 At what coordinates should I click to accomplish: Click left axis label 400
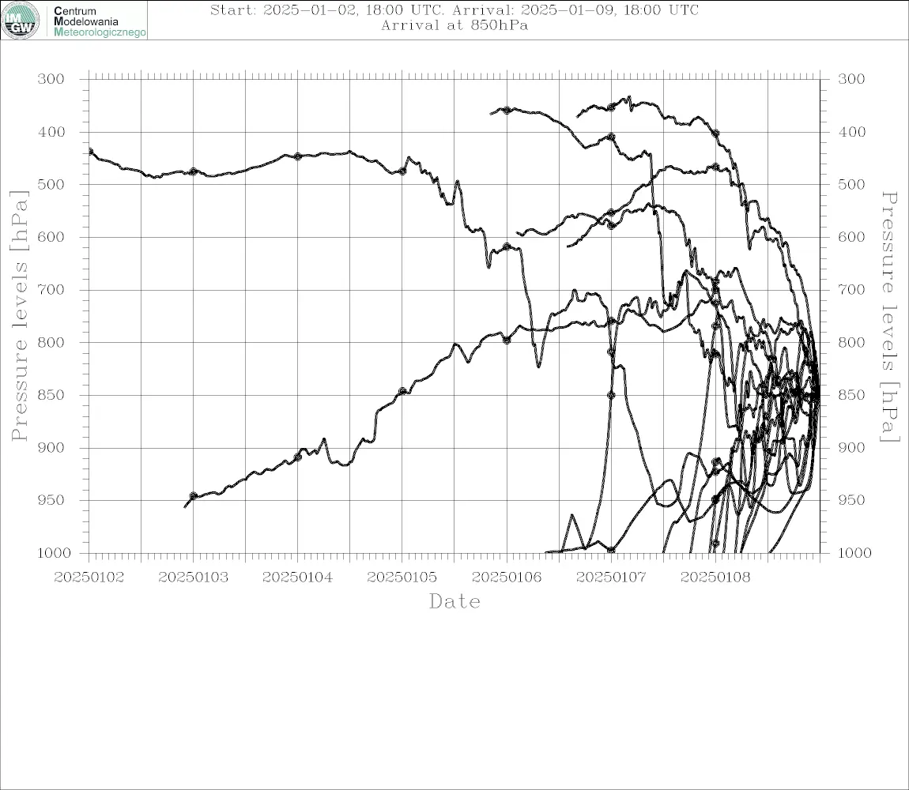click(51, 132)
